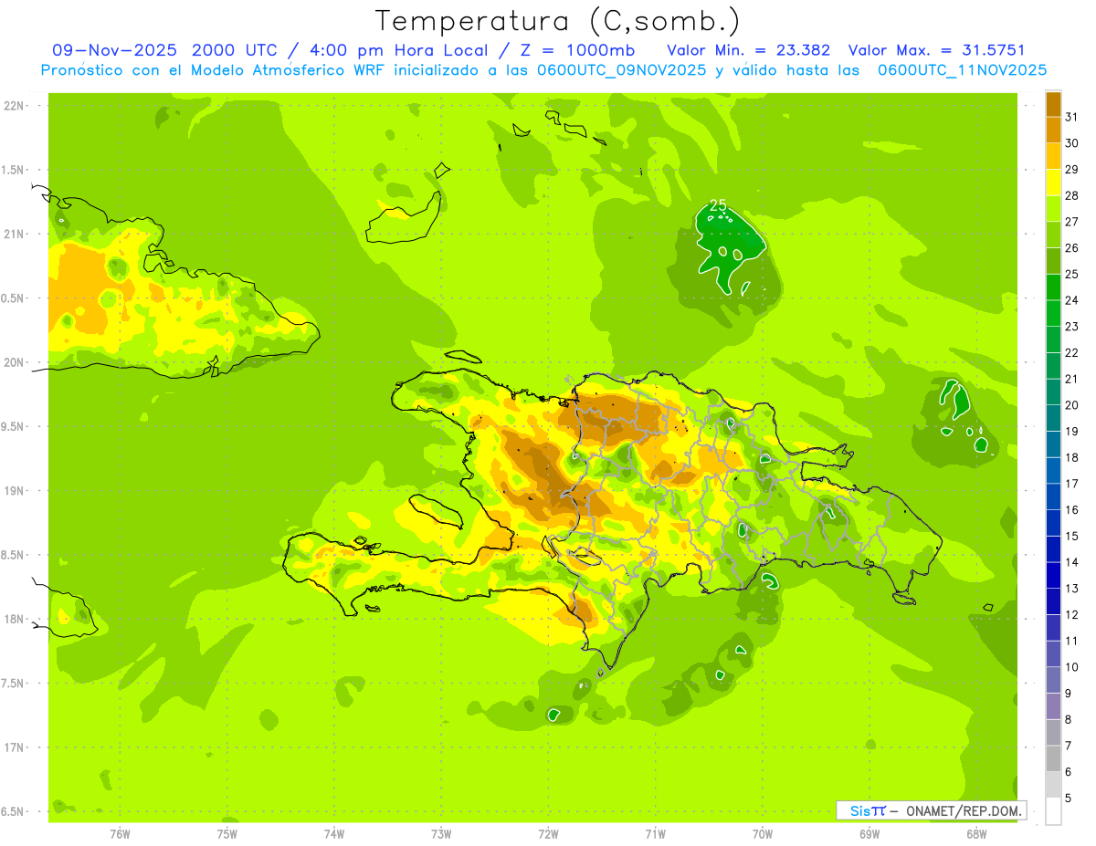
Task: Click the title "Temperatura (C,somb.)"
Action: coord(557,21)
